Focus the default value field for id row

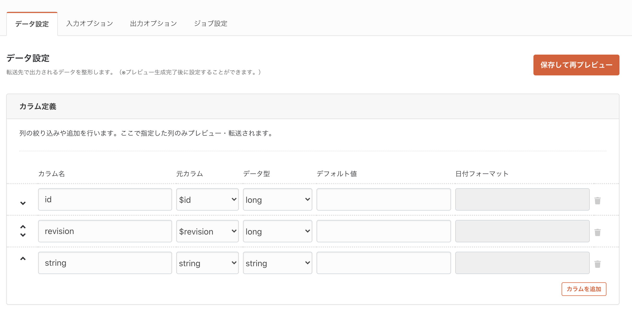(384, 199)
